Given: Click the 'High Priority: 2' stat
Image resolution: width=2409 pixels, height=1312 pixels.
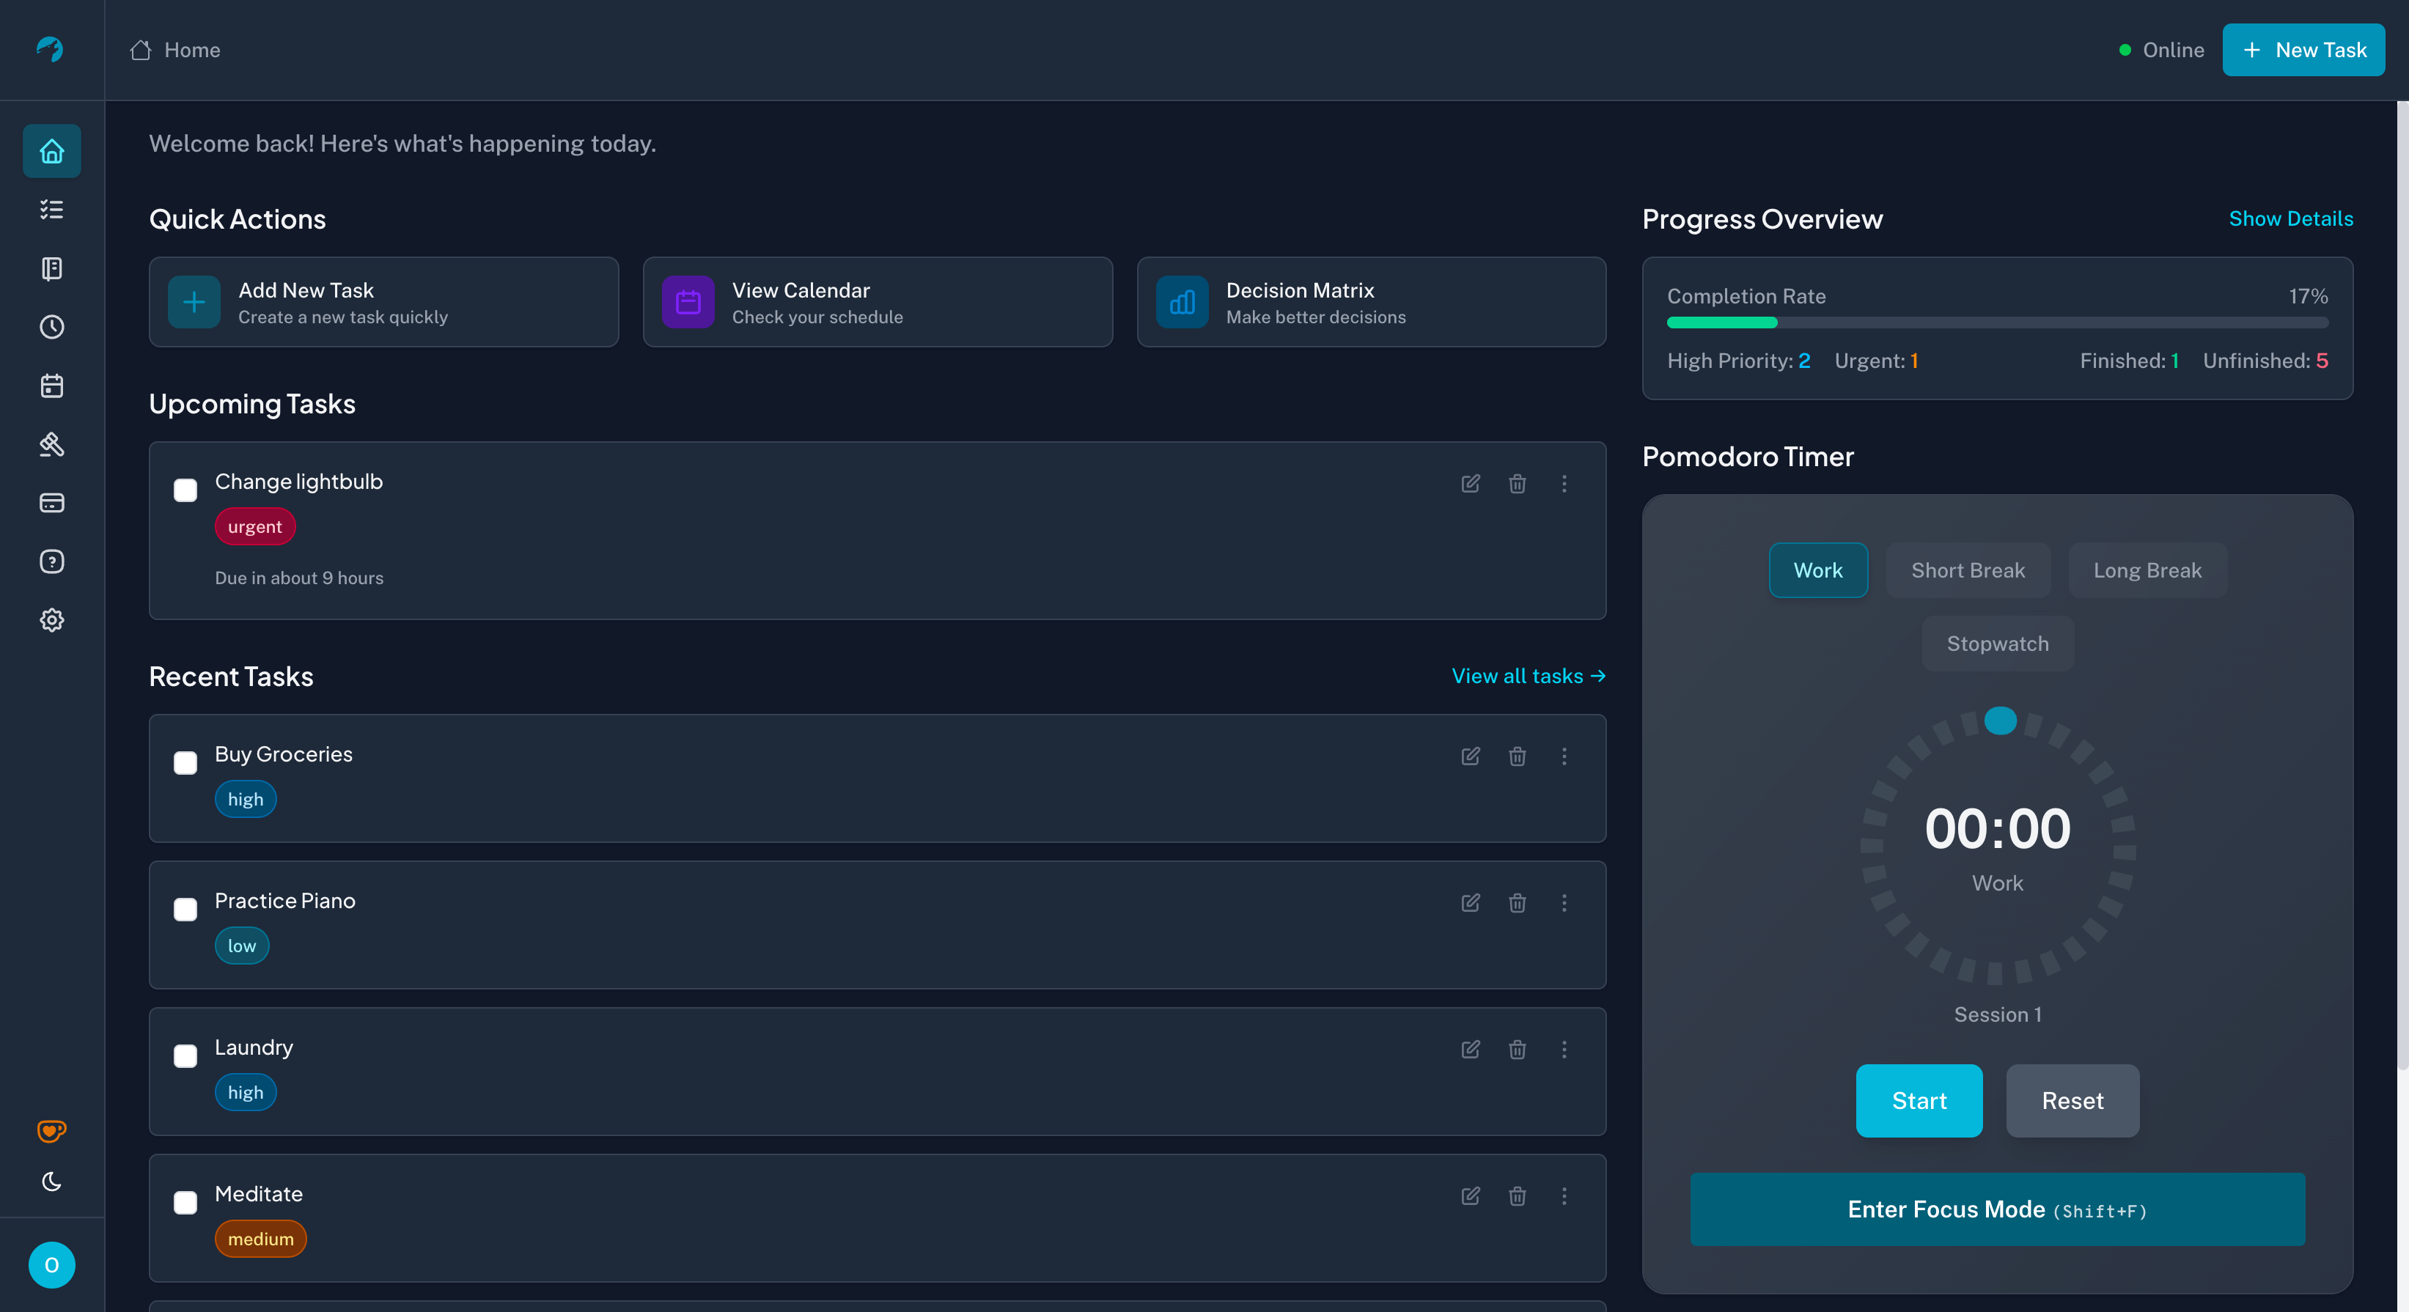Looking at the screenshot, I should point(1738,361).
